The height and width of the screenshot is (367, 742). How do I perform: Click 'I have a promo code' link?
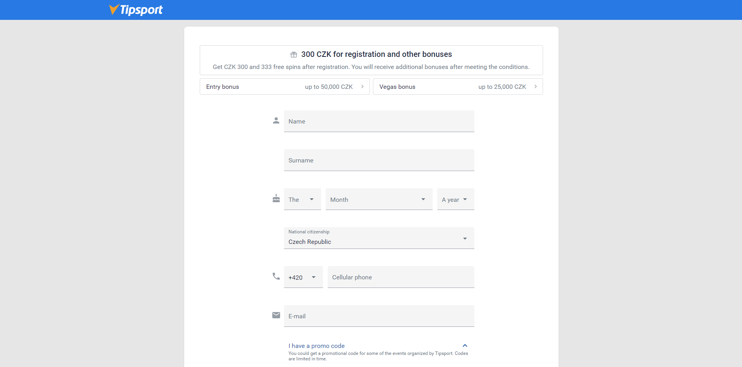[x=317, y=346]
